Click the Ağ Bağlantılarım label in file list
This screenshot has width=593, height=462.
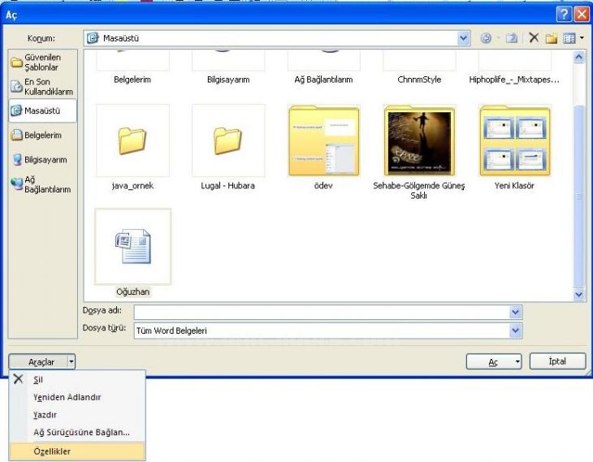tap(324, 80)
